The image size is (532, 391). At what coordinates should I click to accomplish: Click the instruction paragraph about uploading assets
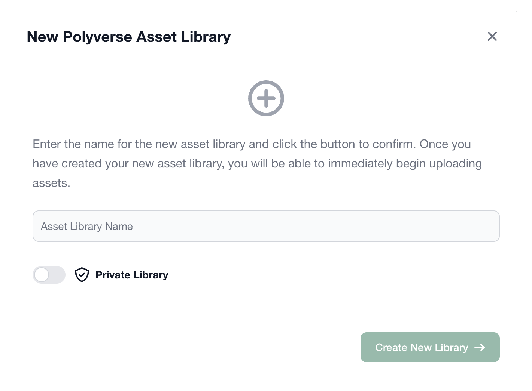pyautogui.click(x=258, y=163)
